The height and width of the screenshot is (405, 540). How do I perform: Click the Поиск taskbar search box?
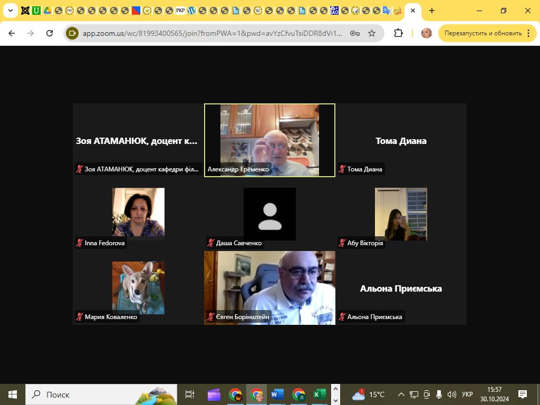point(101,394)
